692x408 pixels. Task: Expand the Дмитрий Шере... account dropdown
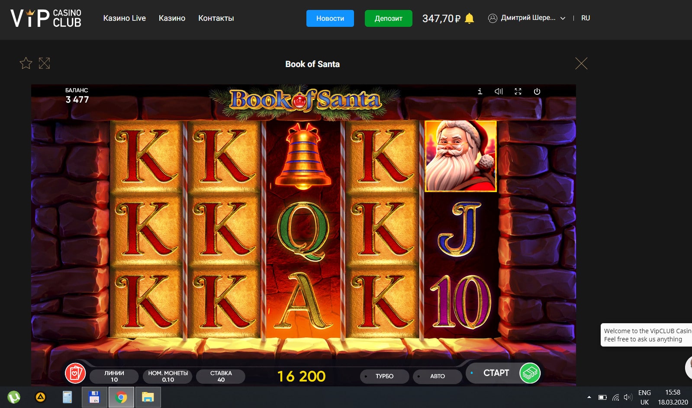pyautogui.click(x=527, y=18)
